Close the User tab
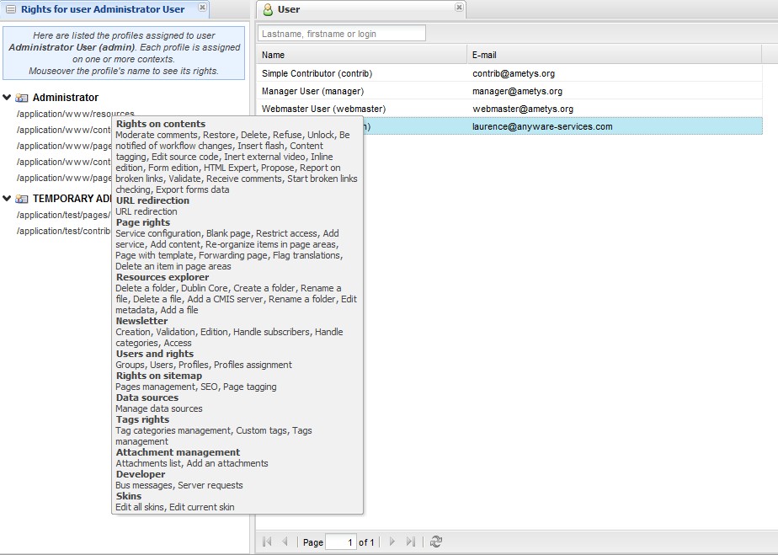Screen dimensions: 778x555 coord(459,8)
